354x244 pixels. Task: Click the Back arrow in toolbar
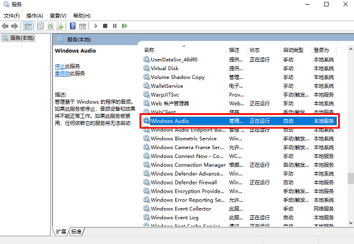(6, 26)
